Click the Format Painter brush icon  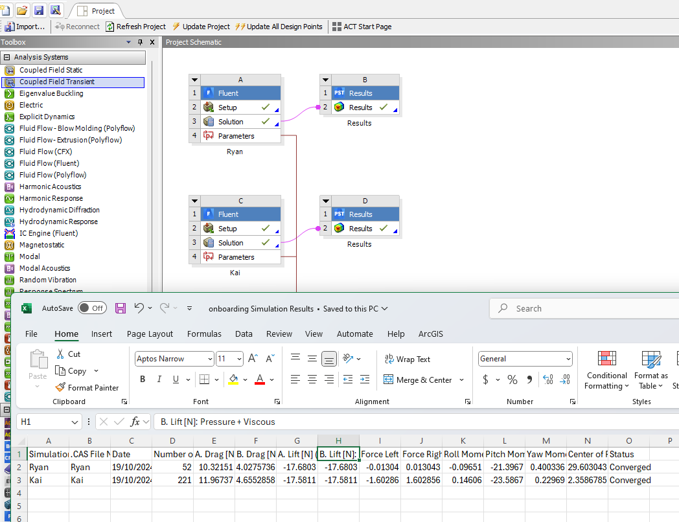tap(60, 387)
